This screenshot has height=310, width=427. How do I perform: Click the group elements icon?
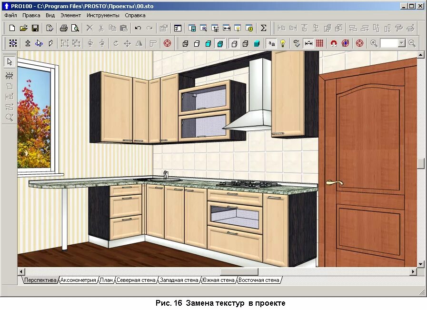[65, 43]
